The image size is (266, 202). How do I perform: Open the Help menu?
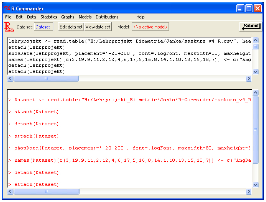point(140,17)
